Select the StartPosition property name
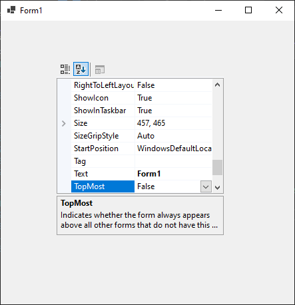The width and height of the screenshot is (295, 305). pos(96,149)
